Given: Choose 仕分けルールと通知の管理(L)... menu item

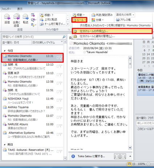Looking at the screenshot, I should pos(112,36).
